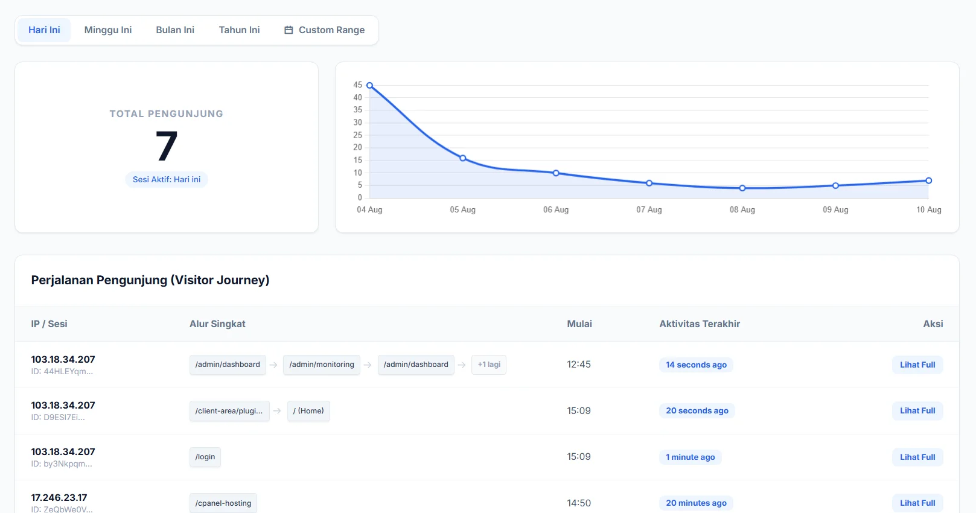
Task: Click the session ID 44HLEYqm... text
Action: click(62, 372)
